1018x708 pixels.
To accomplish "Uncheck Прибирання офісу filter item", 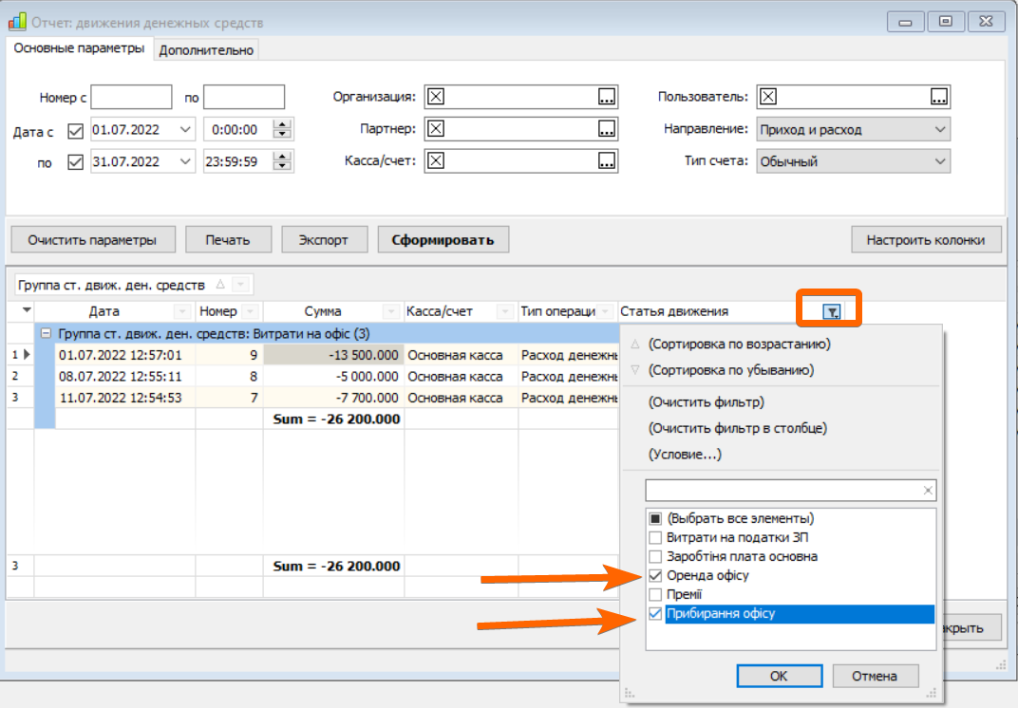I will (x=655, y=613).
